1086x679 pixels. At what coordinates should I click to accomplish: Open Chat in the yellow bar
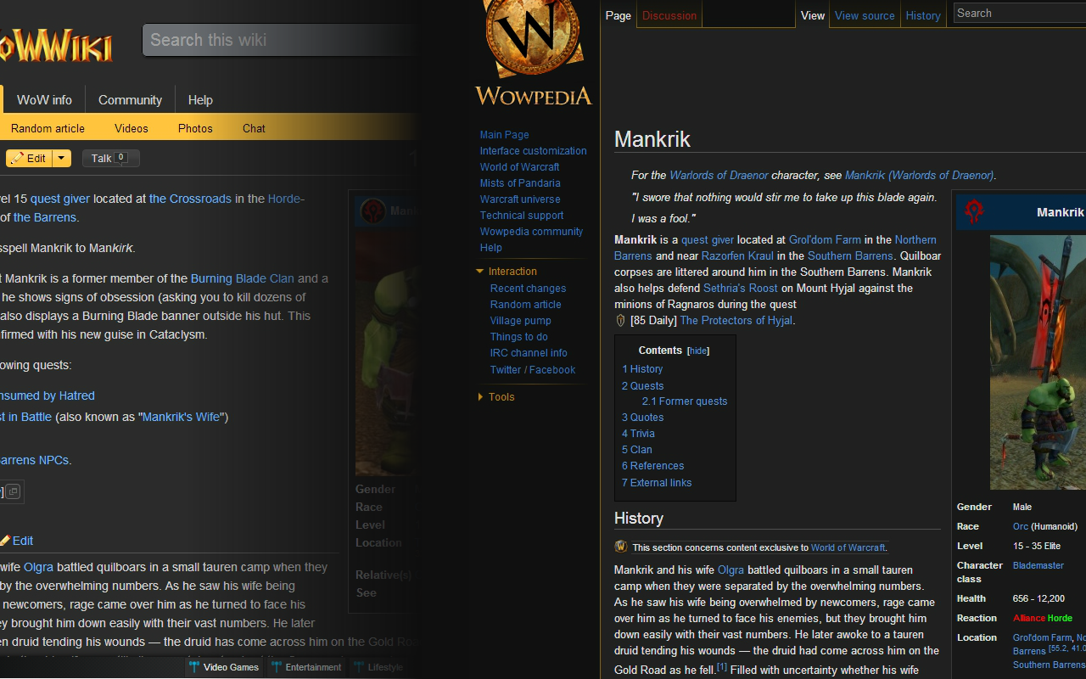[254, 128]
